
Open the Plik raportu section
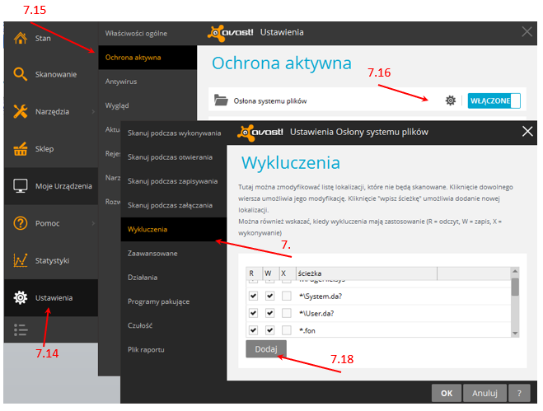click(x=174, y=350)
